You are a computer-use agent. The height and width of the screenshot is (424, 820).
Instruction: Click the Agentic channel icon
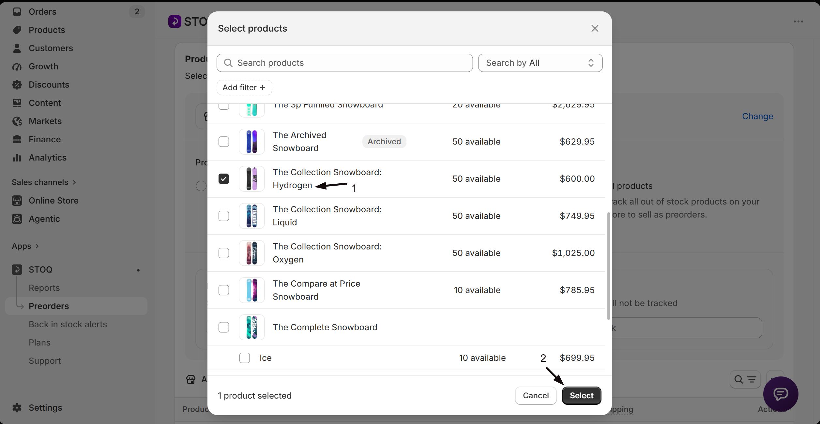click(17, 219)
